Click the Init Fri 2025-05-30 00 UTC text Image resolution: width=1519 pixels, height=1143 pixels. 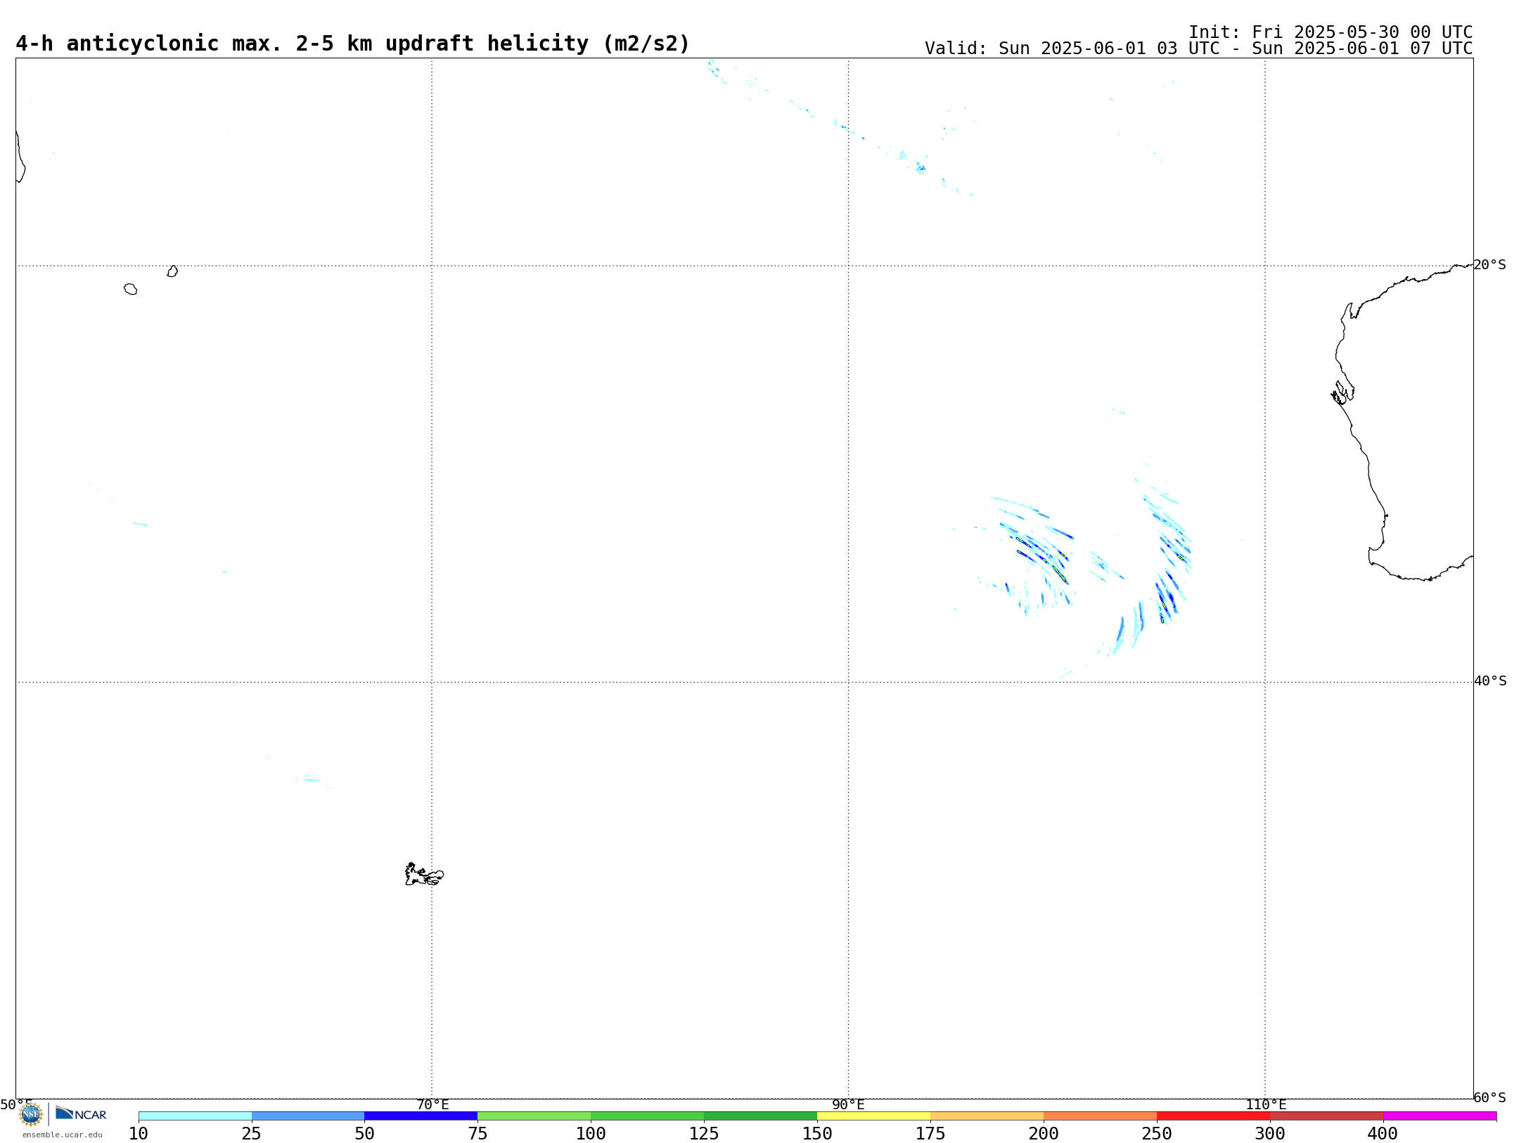(x=1331, y=32)
